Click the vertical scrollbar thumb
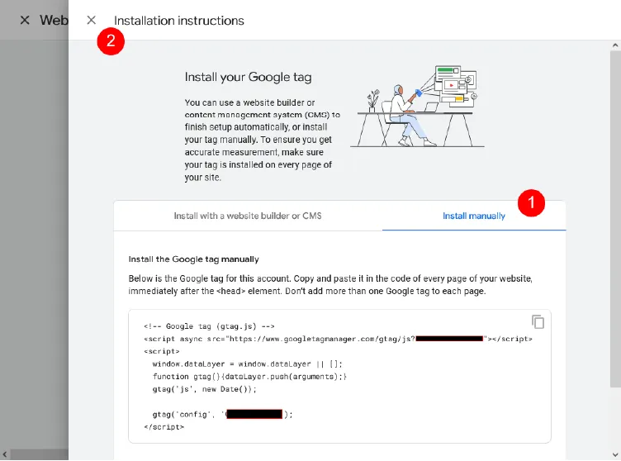Screen dimensions: 621x461 [615, 219]
